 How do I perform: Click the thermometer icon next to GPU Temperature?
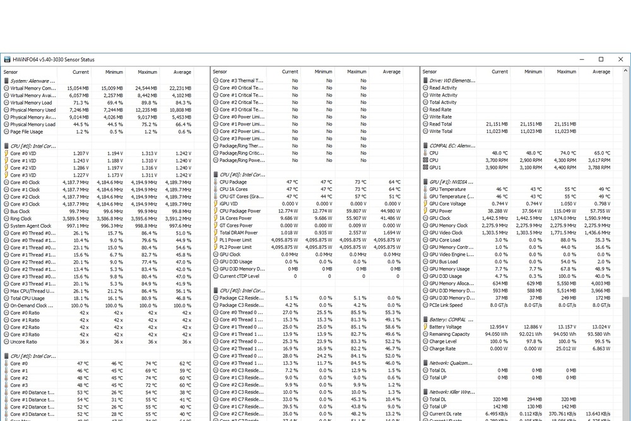(425, 189)
